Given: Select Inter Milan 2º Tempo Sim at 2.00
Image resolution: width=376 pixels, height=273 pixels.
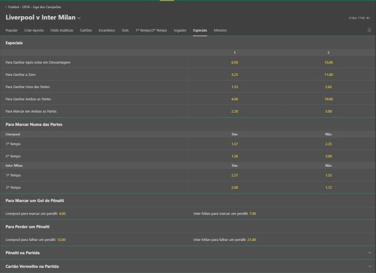Looking at the screenshot, I should point(234,187).
